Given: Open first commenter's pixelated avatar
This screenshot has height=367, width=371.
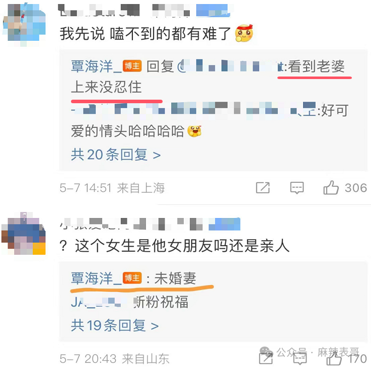Looking at the screenshot, I should [24, 25].
